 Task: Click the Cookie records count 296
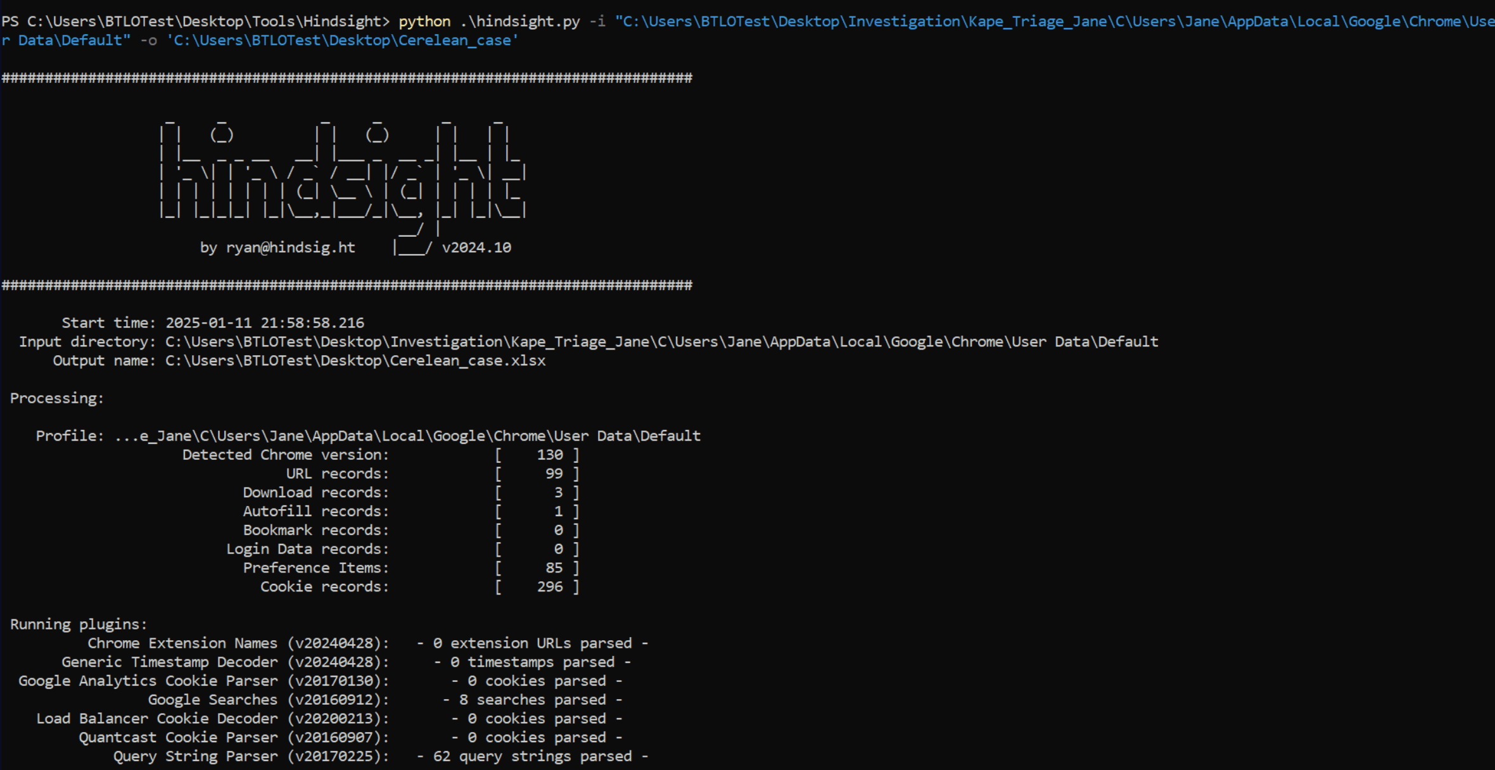tap(549, 587)
